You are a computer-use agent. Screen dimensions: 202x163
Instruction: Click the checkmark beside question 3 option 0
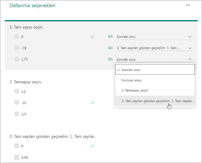(92, 146)
